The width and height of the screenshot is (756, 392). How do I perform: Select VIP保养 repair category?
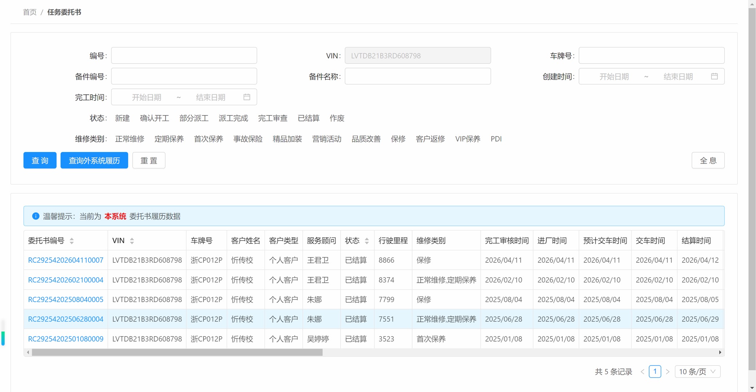coord(468,139)
